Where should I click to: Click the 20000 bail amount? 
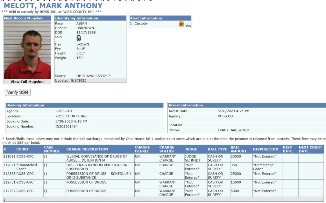tap(236, 156)
